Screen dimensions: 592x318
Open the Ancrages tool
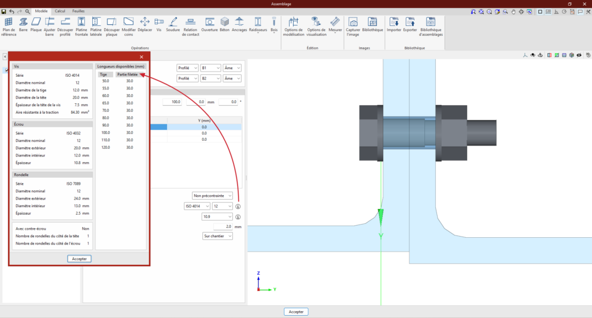click(239, 25)
